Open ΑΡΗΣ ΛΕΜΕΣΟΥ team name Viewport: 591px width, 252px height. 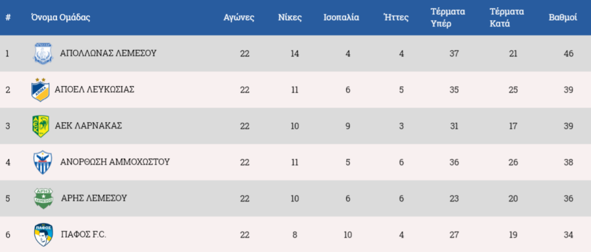click(94, 198)
